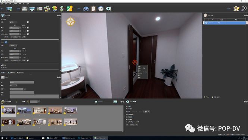Open the Help menu at menu bar end
This screenshot has width=248, height=140.
[x=28, y=3]
